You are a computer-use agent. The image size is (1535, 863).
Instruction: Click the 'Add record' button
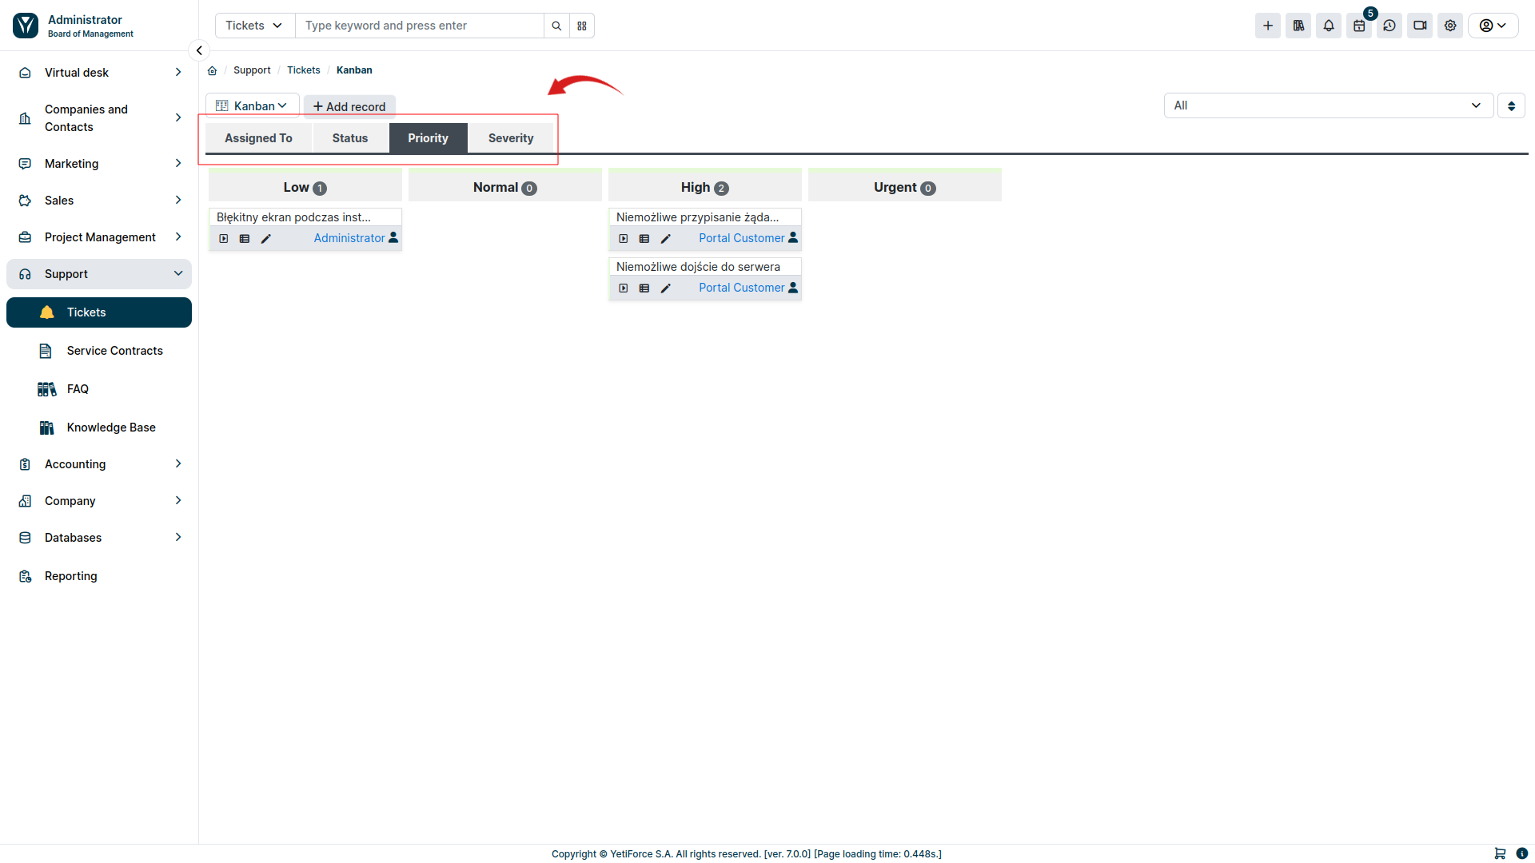pyautogui.click(x=350, y=105)
